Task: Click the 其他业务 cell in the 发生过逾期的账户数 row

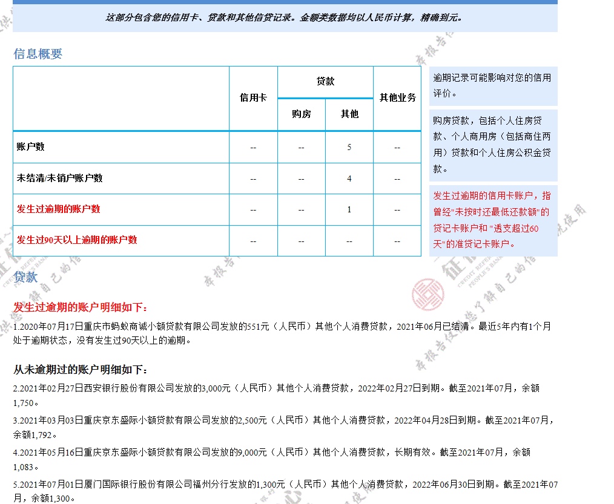Action: click(x=397, y=210)
